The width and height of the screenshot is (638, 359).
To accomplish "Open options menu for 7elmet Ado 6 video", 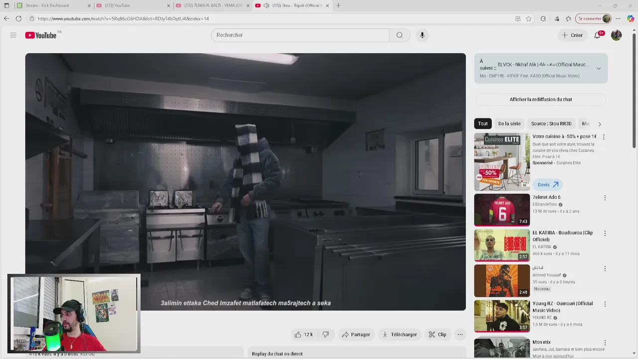I will tap(605, 198).
